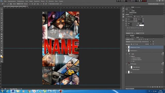Toggle the stroke effect eye on NAME layer
165x93 pixels.
coord(131,58)
